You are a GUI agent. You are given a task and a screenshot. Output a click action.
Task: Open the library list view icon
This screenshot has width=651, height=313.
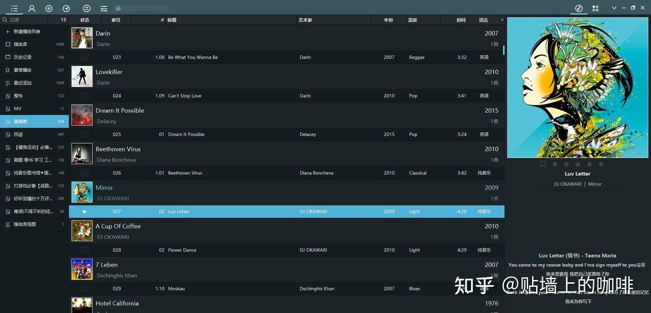pos(14,8)
